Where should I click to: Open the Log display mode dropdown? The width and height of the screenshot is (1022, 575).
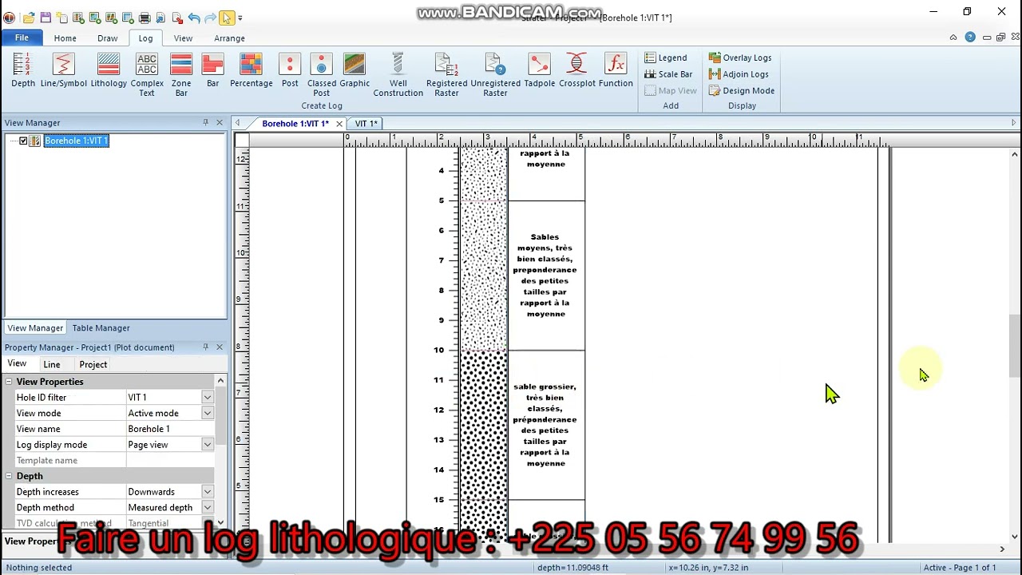click(207, 444)
